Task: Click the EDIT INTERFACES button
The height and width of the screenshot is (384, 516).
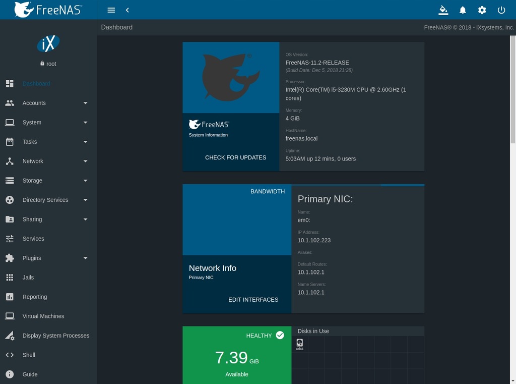Action: coord(253,300)
